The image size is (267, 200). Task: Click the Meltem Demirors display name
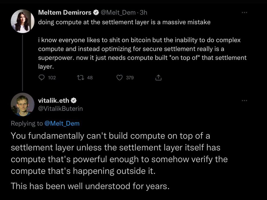[65, 13]
